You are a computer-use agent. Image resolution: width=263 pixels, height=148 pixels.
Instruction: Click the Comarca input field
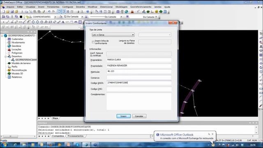[139, 78]
